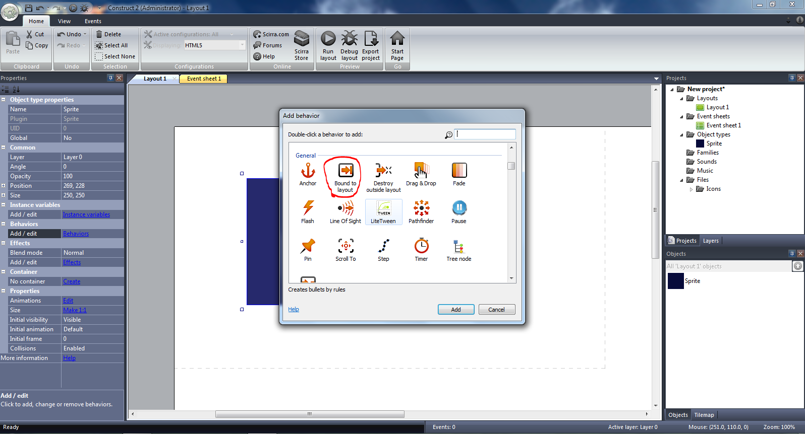Choose the Bound to layout behavior
Viewport: 805px width, 434px height.
(x=346, y=178)
